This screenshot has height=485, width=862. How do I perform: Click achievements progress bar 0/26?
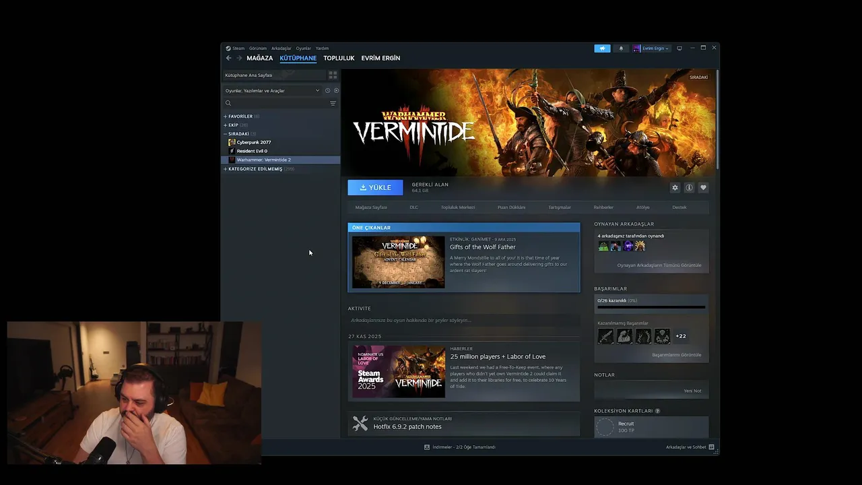[x=651, y=307]
